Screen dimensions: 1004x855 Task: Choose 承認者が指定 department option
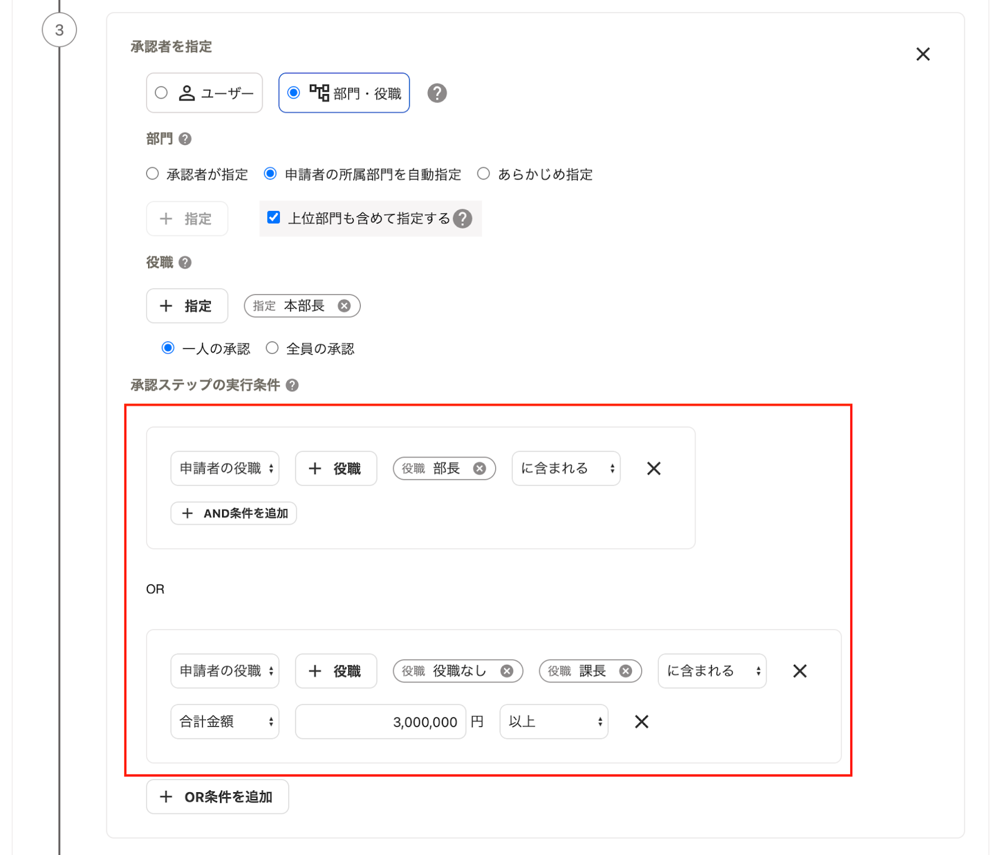[152, 174]
